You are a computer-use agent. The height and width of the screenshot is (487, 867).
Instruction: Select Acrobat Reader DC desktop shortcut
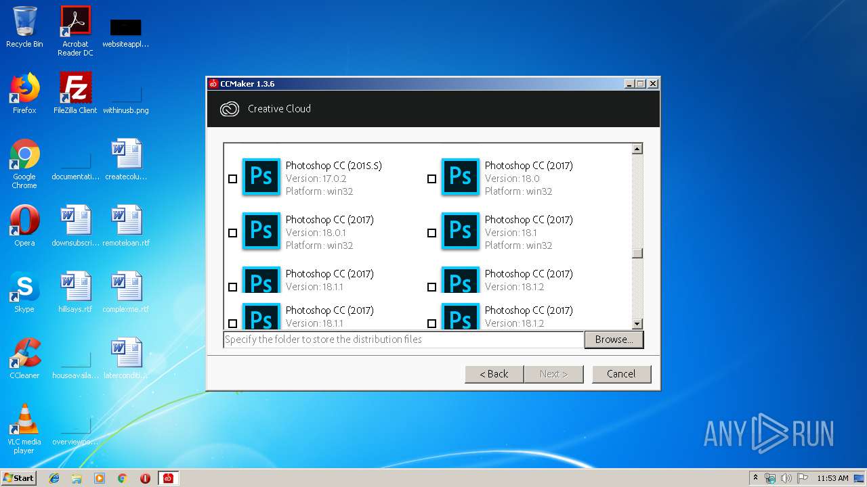coord(75,31)
